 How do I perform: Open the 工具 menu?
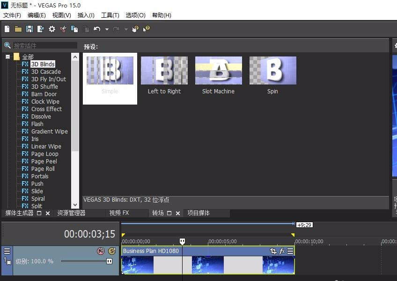pyautogui.click(x=110, y=15)
